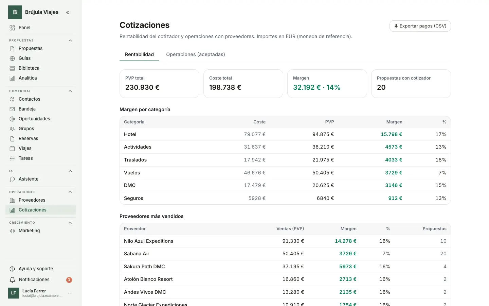The height and width of the screenshot is (306, 489).
Task: Click the 14.278 € Nilo Azul margin
Action: (x=346, y=241)
